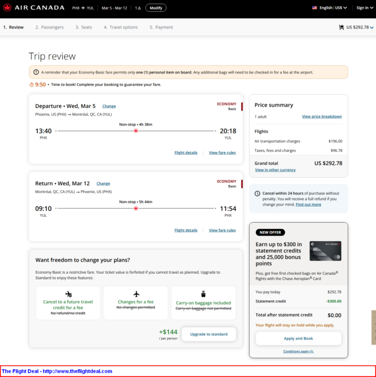Click the Aeroplan credit card image

pyautogui.click(x=325, y=251)
